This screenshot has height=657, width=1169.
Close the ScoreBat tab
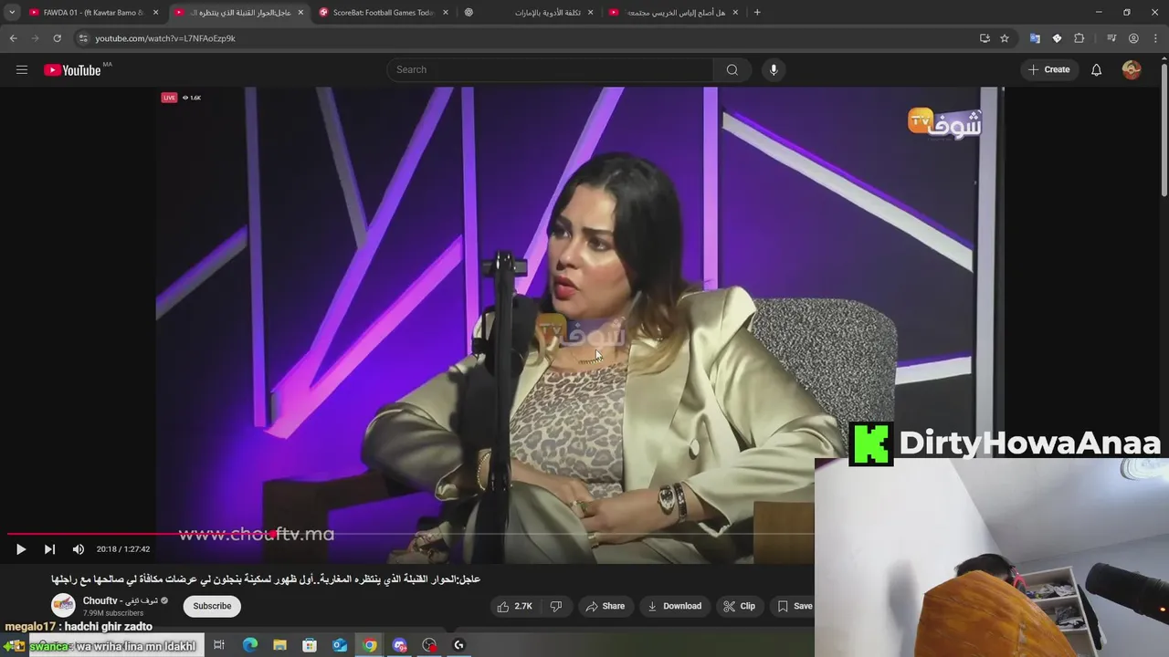click(446, 13)
